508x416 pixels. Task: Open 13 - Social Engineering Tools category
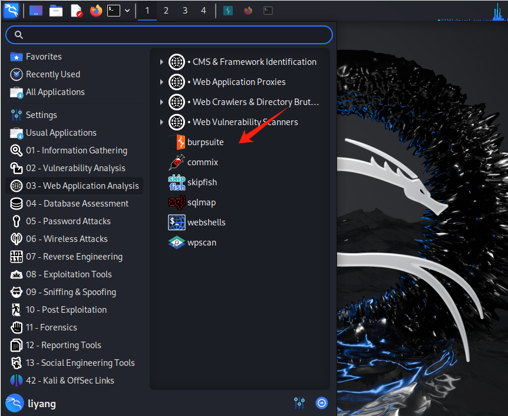point(74,363)
